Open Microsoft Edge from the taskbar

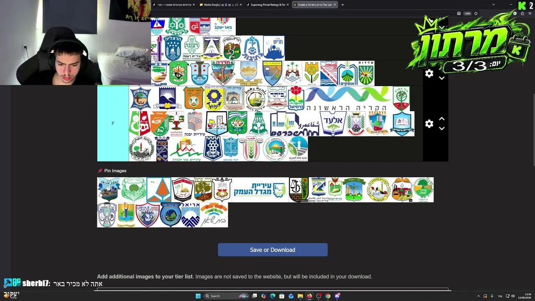tap(273, 296)
